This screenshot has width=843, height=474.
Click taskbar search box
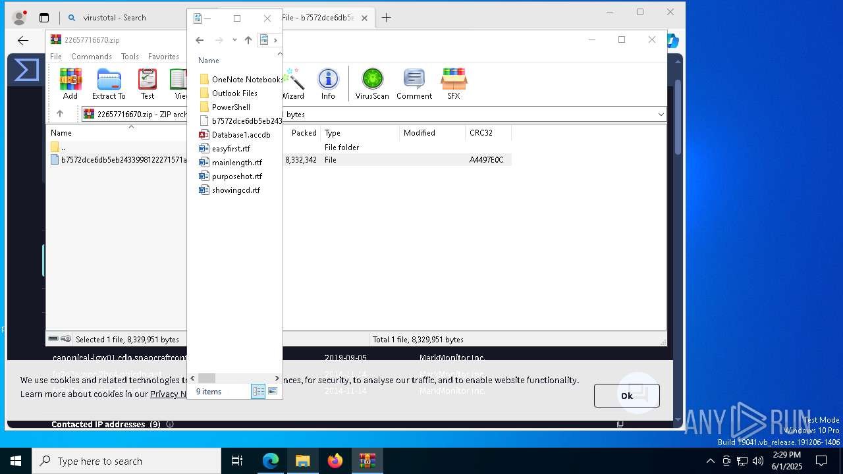pyautogui.click(x=126, y=461)
